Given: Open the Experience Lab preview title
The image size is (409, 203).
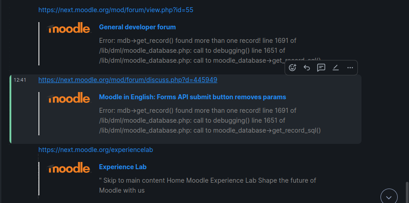Looking at the screenshot, I should click(x=123, y=167).
